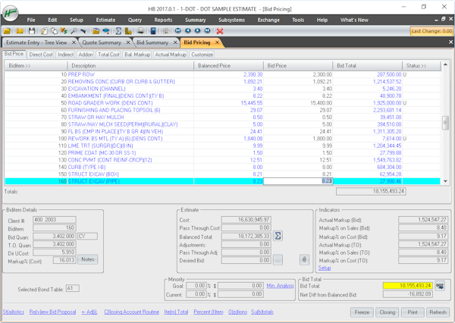Click the icon next to Bid Total field

point(439,285)
